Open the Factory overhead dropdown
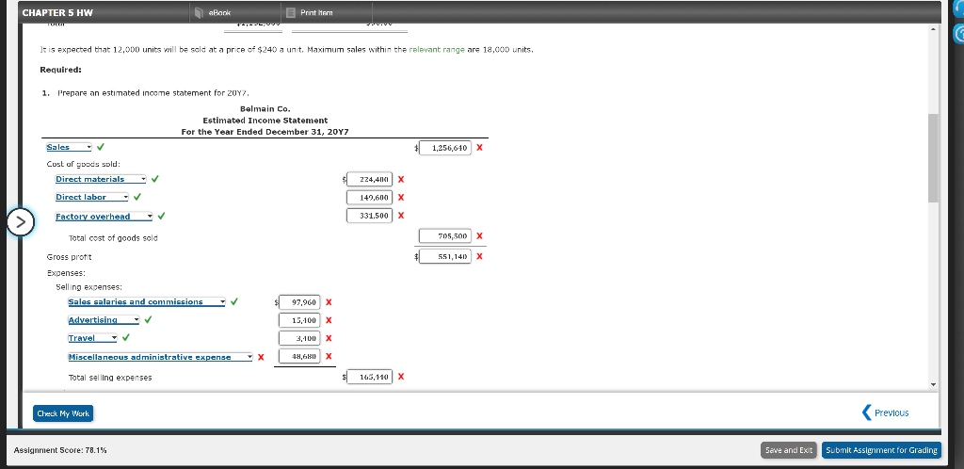 [x=104, y=217]
